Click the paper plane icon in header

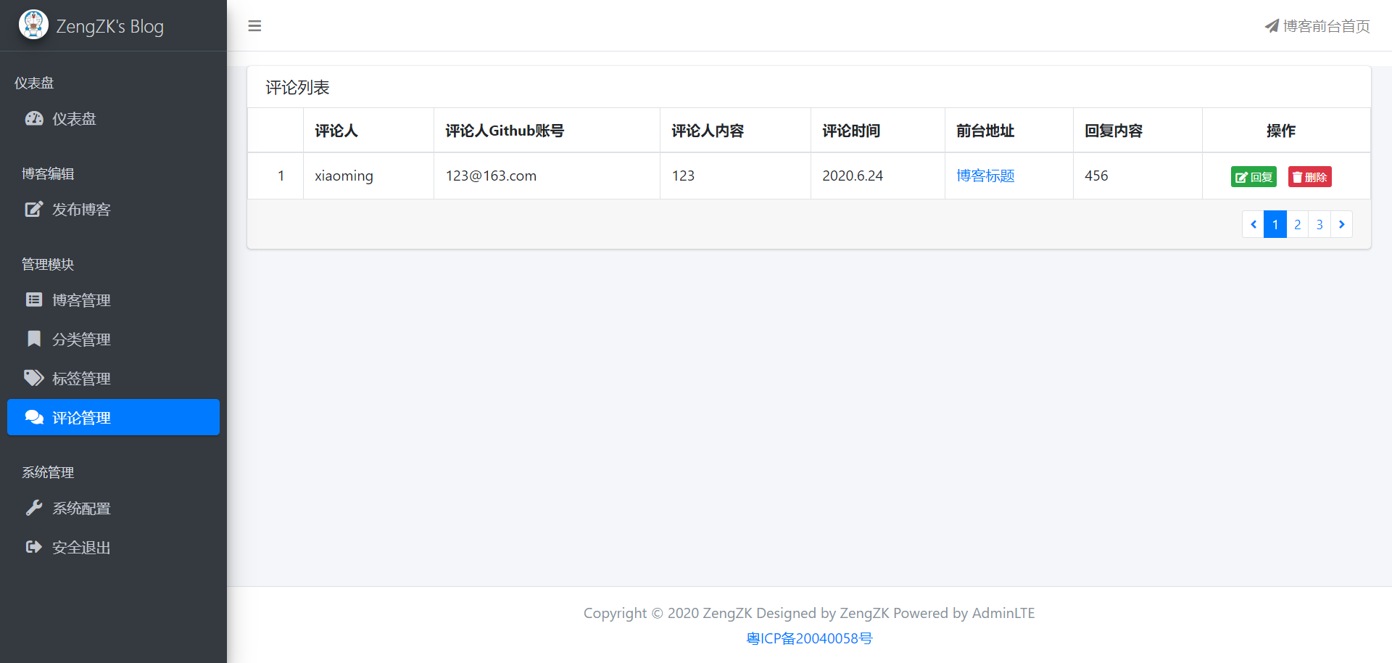(x=1272, y=26)
